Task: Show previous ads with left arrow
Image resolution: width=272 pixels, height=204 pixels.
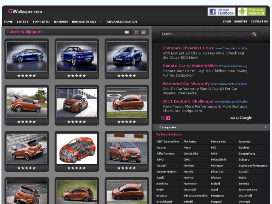Action: [x=163, y=118]
